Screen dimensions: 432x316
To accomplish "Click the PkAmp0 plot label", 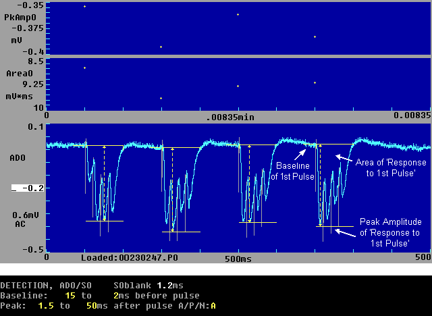I will coord(18,16).
